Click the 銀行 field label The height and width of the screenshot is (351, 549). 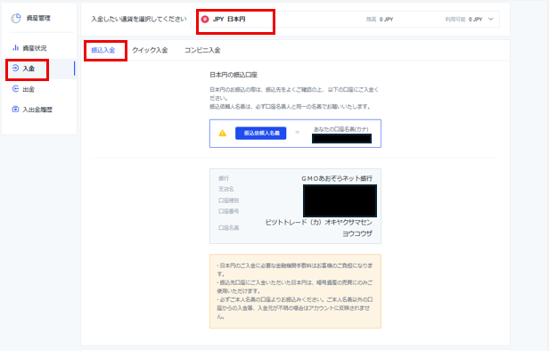[x=224, y=178]
